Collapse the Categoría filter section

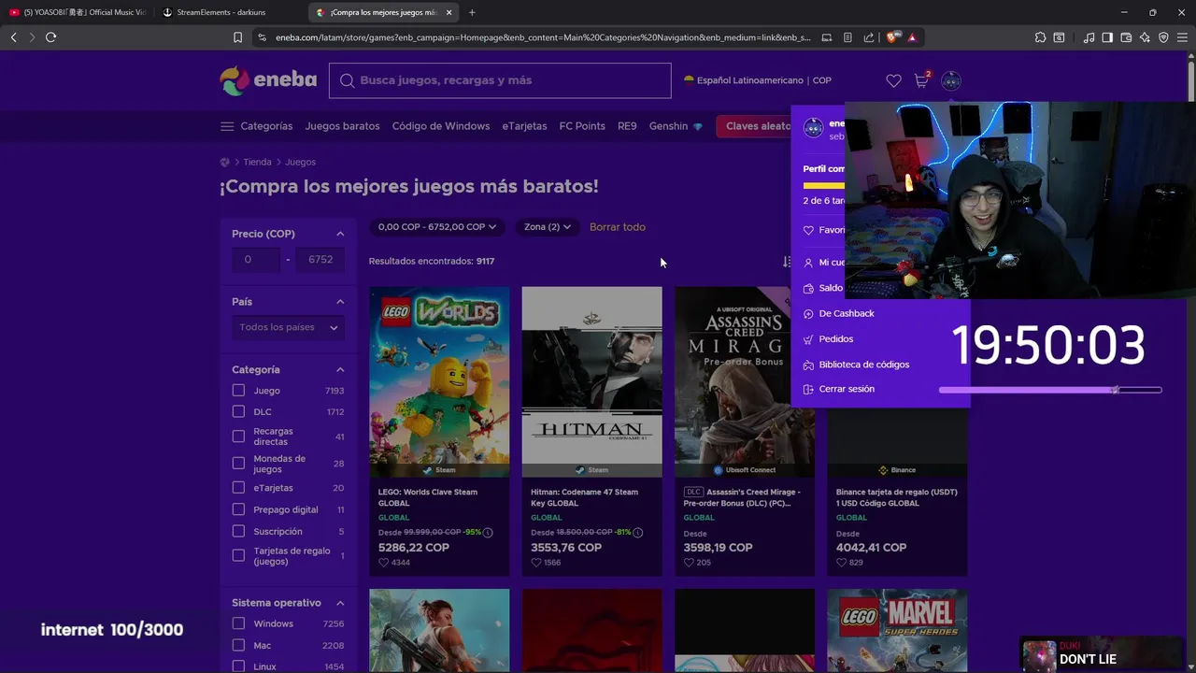point(340,370)
